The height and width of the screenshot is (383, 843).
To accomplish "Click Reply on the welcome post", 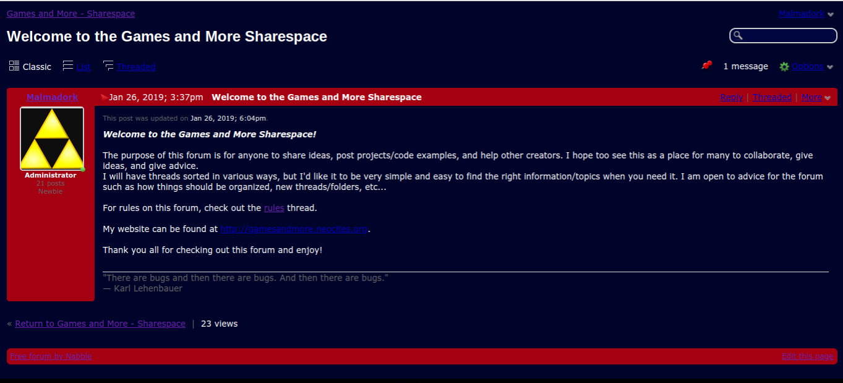I will [x=731, y=97].
